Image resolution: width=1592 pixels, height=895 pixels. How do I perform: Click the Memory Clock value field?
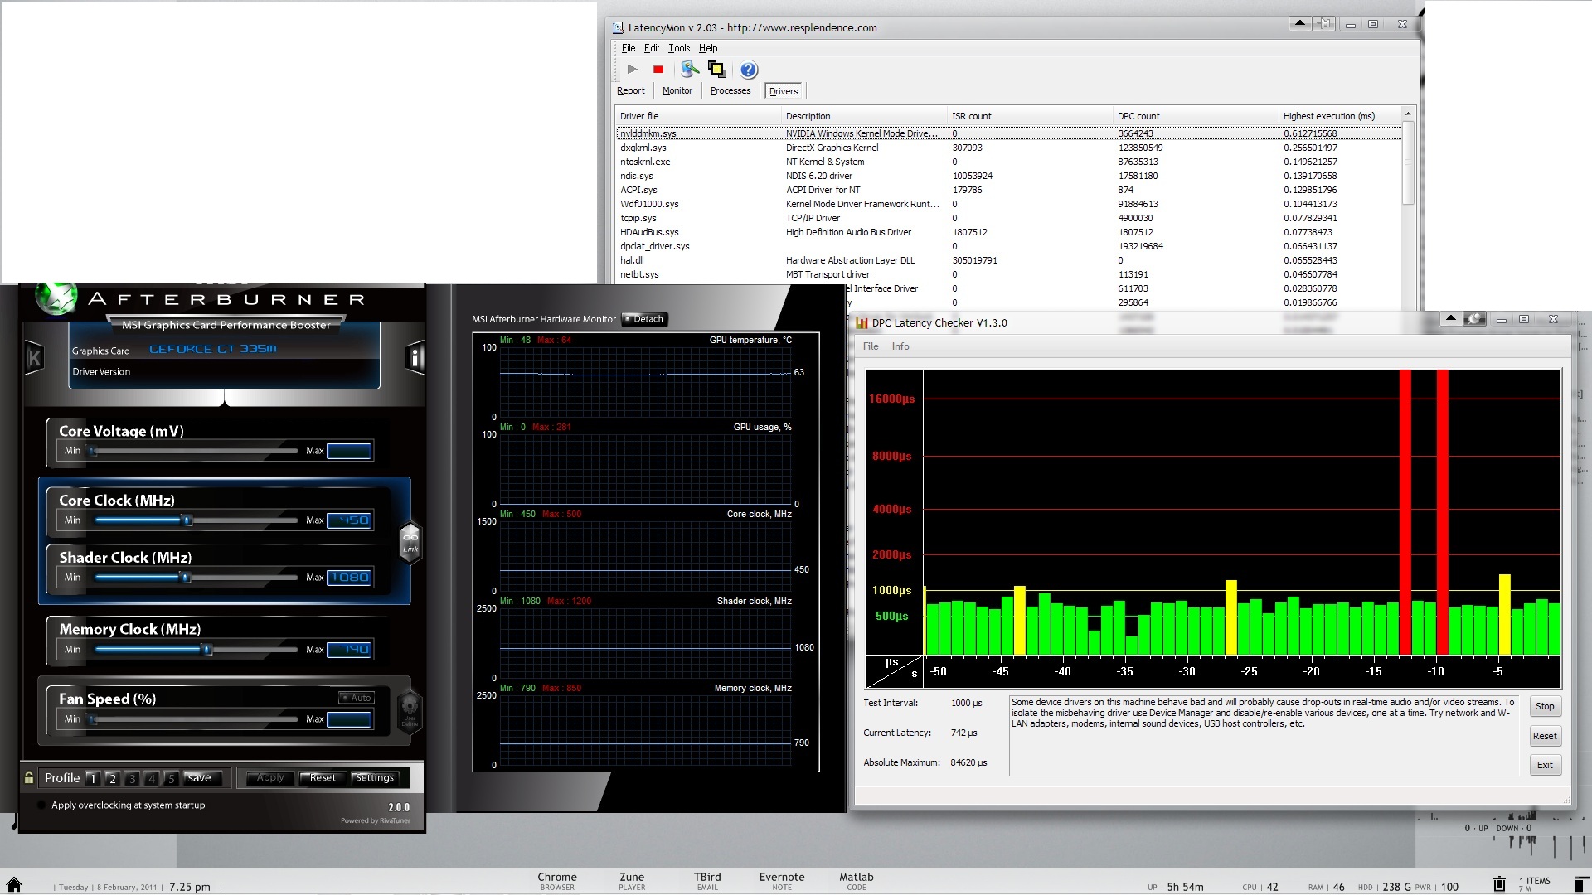349,650
